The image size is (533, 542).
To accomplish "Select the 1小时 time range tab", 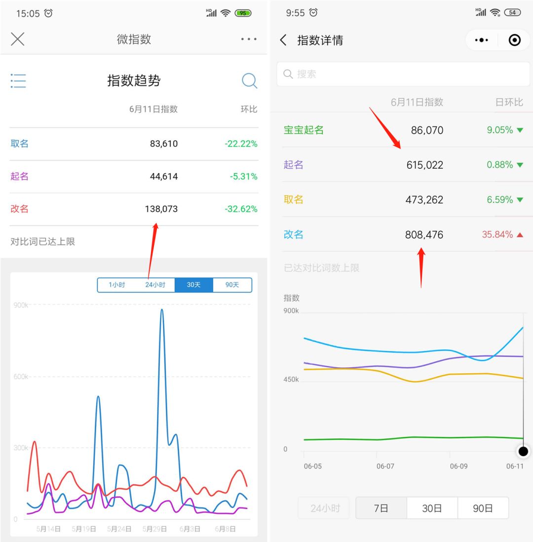I will 117,285.
